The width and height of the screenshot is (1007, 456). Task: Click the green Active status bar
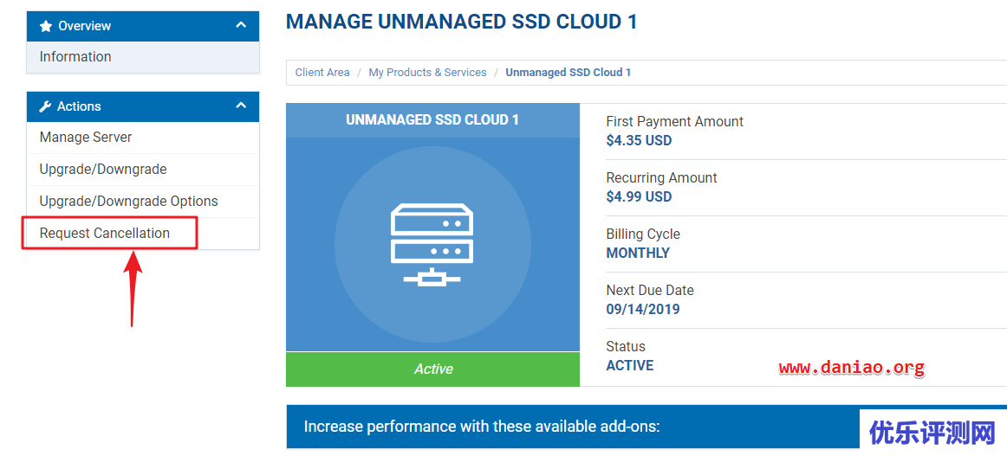432,369
